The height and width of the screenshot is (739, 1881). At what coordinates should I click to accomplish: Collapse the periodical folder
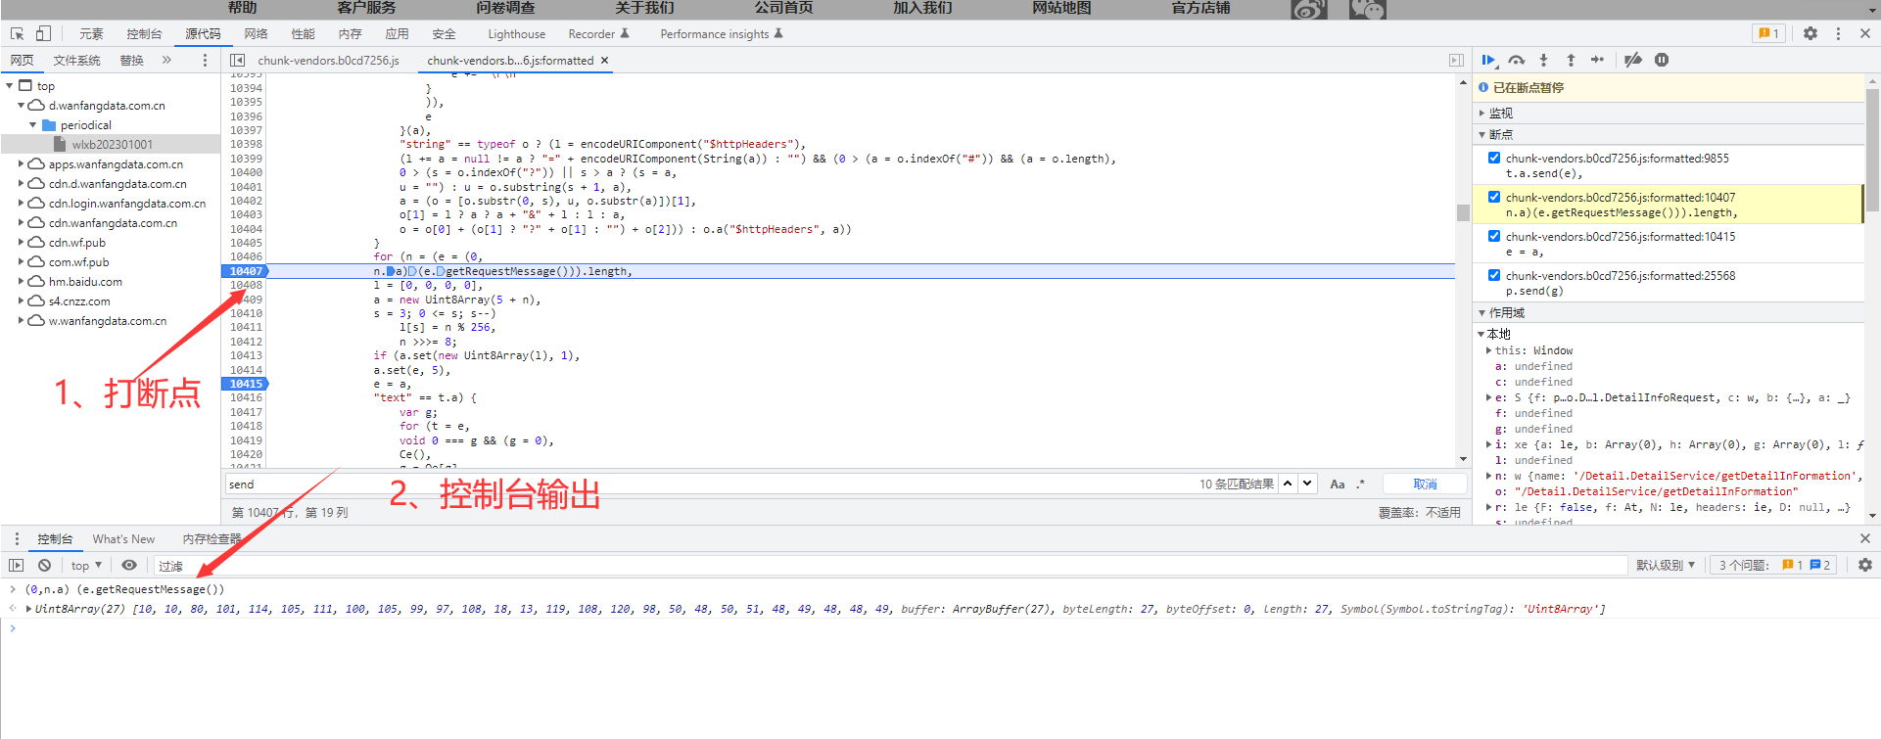pos(33,124)
